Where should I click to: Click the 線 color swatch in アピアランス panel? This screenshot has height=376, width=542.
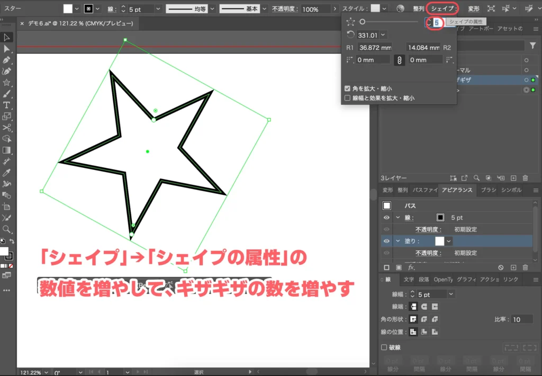440,218
